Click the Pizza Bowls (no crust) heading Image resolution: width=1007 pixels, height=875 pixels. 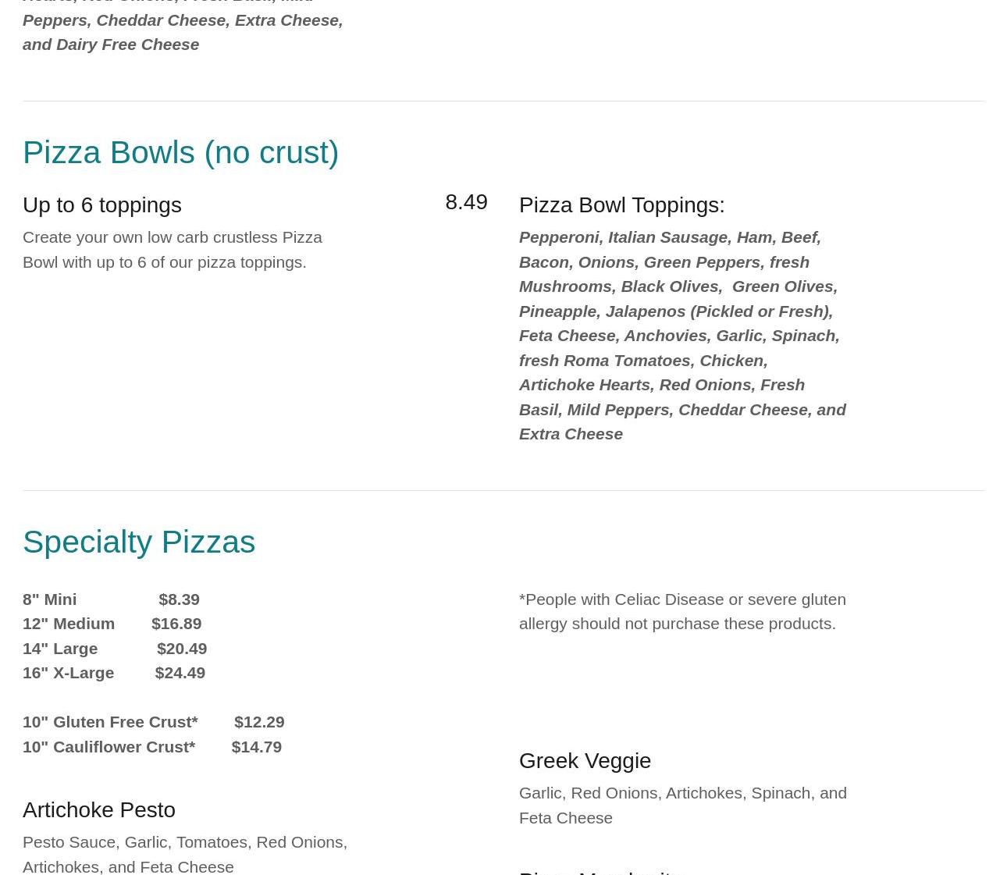[180, 152]
